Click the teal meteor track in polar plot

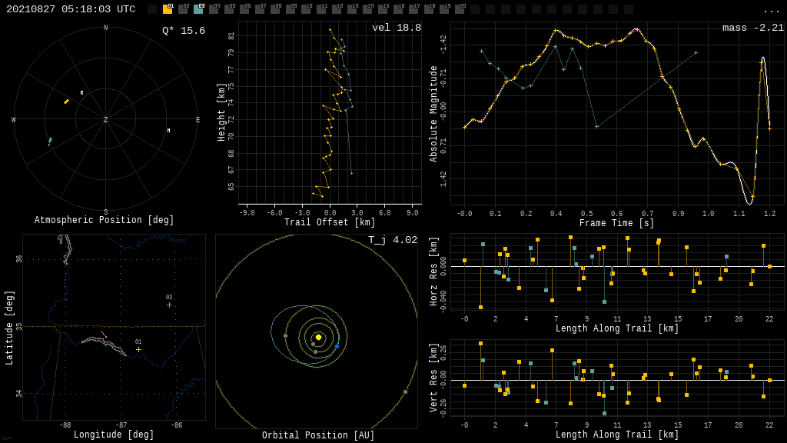tap(50, 142)
